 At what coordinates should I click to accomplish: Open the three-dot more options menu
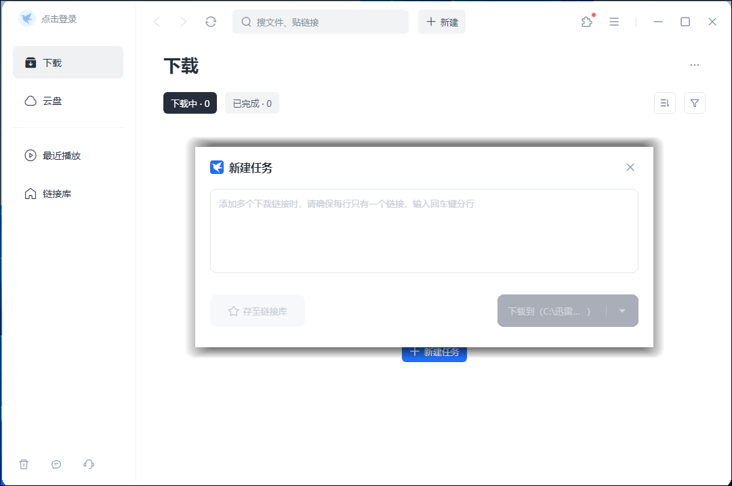[x=694, y=65]
